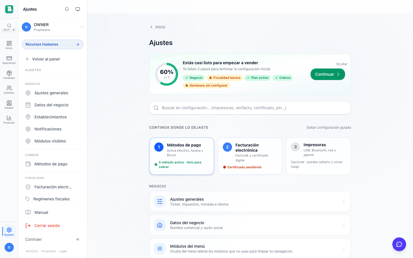Open Equipo in side rail
The image size is (413, 258).
[x=9, y=105]
